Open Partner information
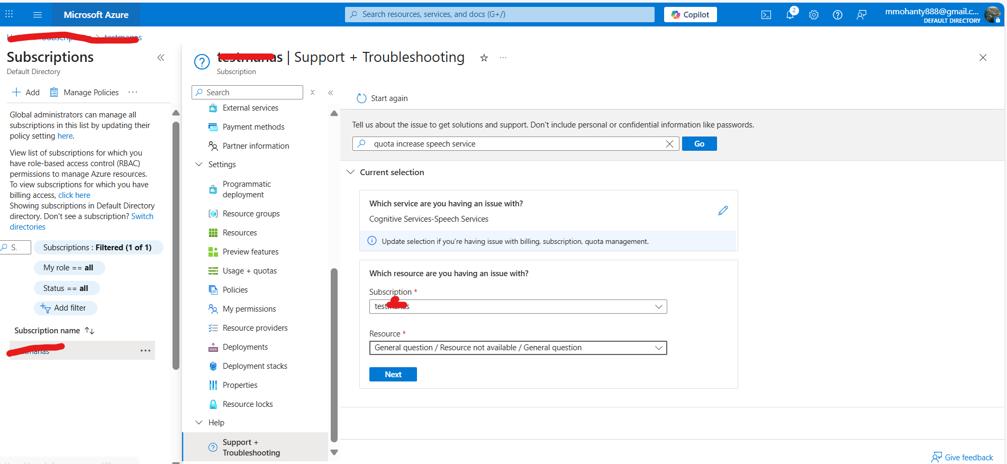The width and height of the screenshot is (1007, 464). coord(255,146)
